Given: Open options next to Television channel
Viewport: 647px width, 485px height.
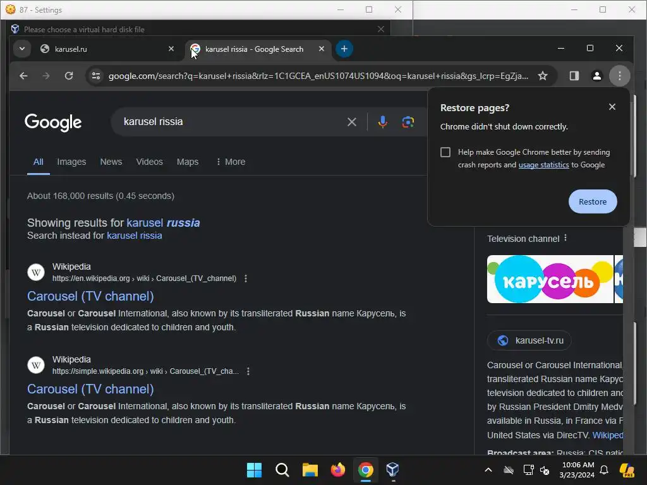Looking at the screenshot, I should pos(565,238).
